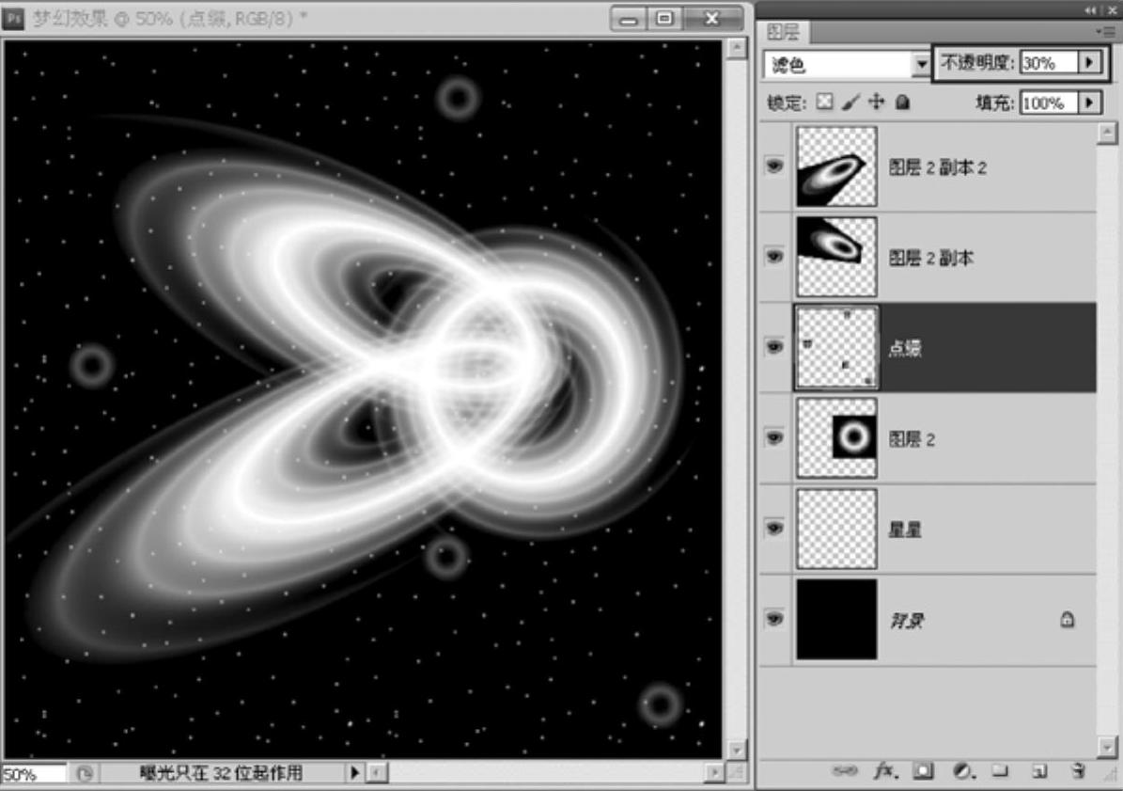Viewport: 1123px width, 791px height.
Task: Switch to the 图层 tab
Action: coord(784,32)
